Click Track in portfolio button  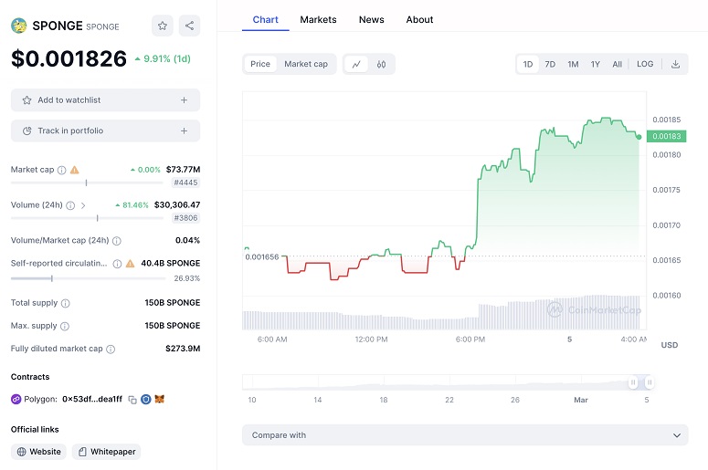(105, 131)
